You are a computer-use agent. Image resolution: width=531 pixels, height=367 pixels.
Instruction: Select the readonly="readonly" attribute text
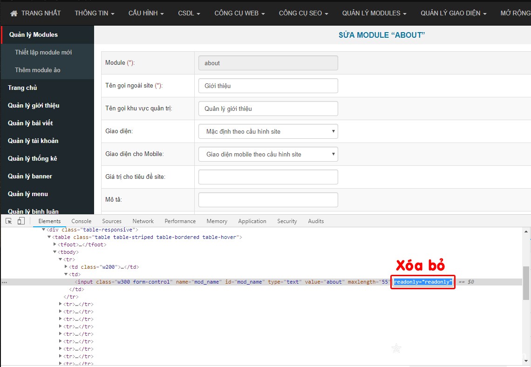(x=423, y=282)
